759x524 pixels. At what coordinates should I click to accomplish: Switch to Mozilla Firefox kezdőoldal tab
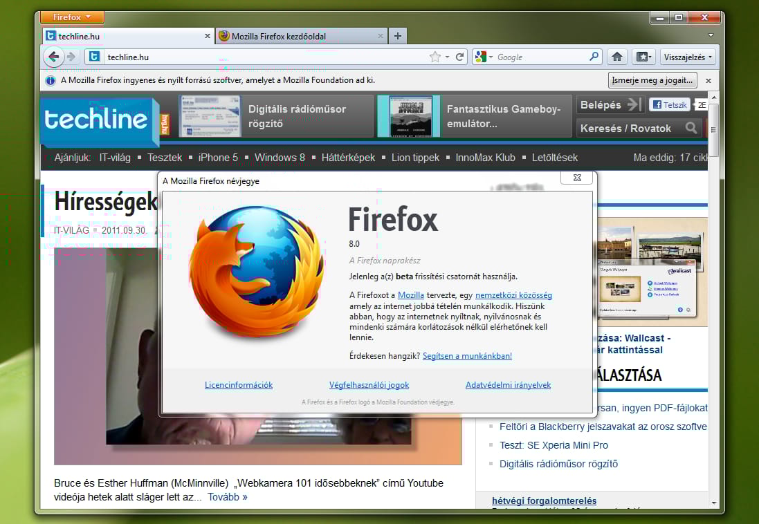301,36
